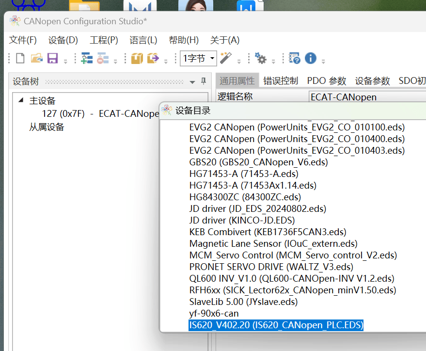This screenshot has width=426, height=351.
Task: Click CANopen Configuration Studio title icon
Action: click(15, 21)
